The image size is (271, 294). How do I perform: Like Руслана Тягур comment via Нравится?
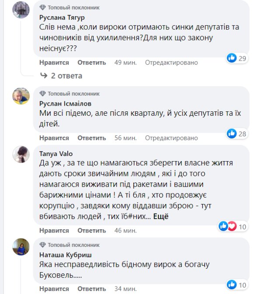54,62
